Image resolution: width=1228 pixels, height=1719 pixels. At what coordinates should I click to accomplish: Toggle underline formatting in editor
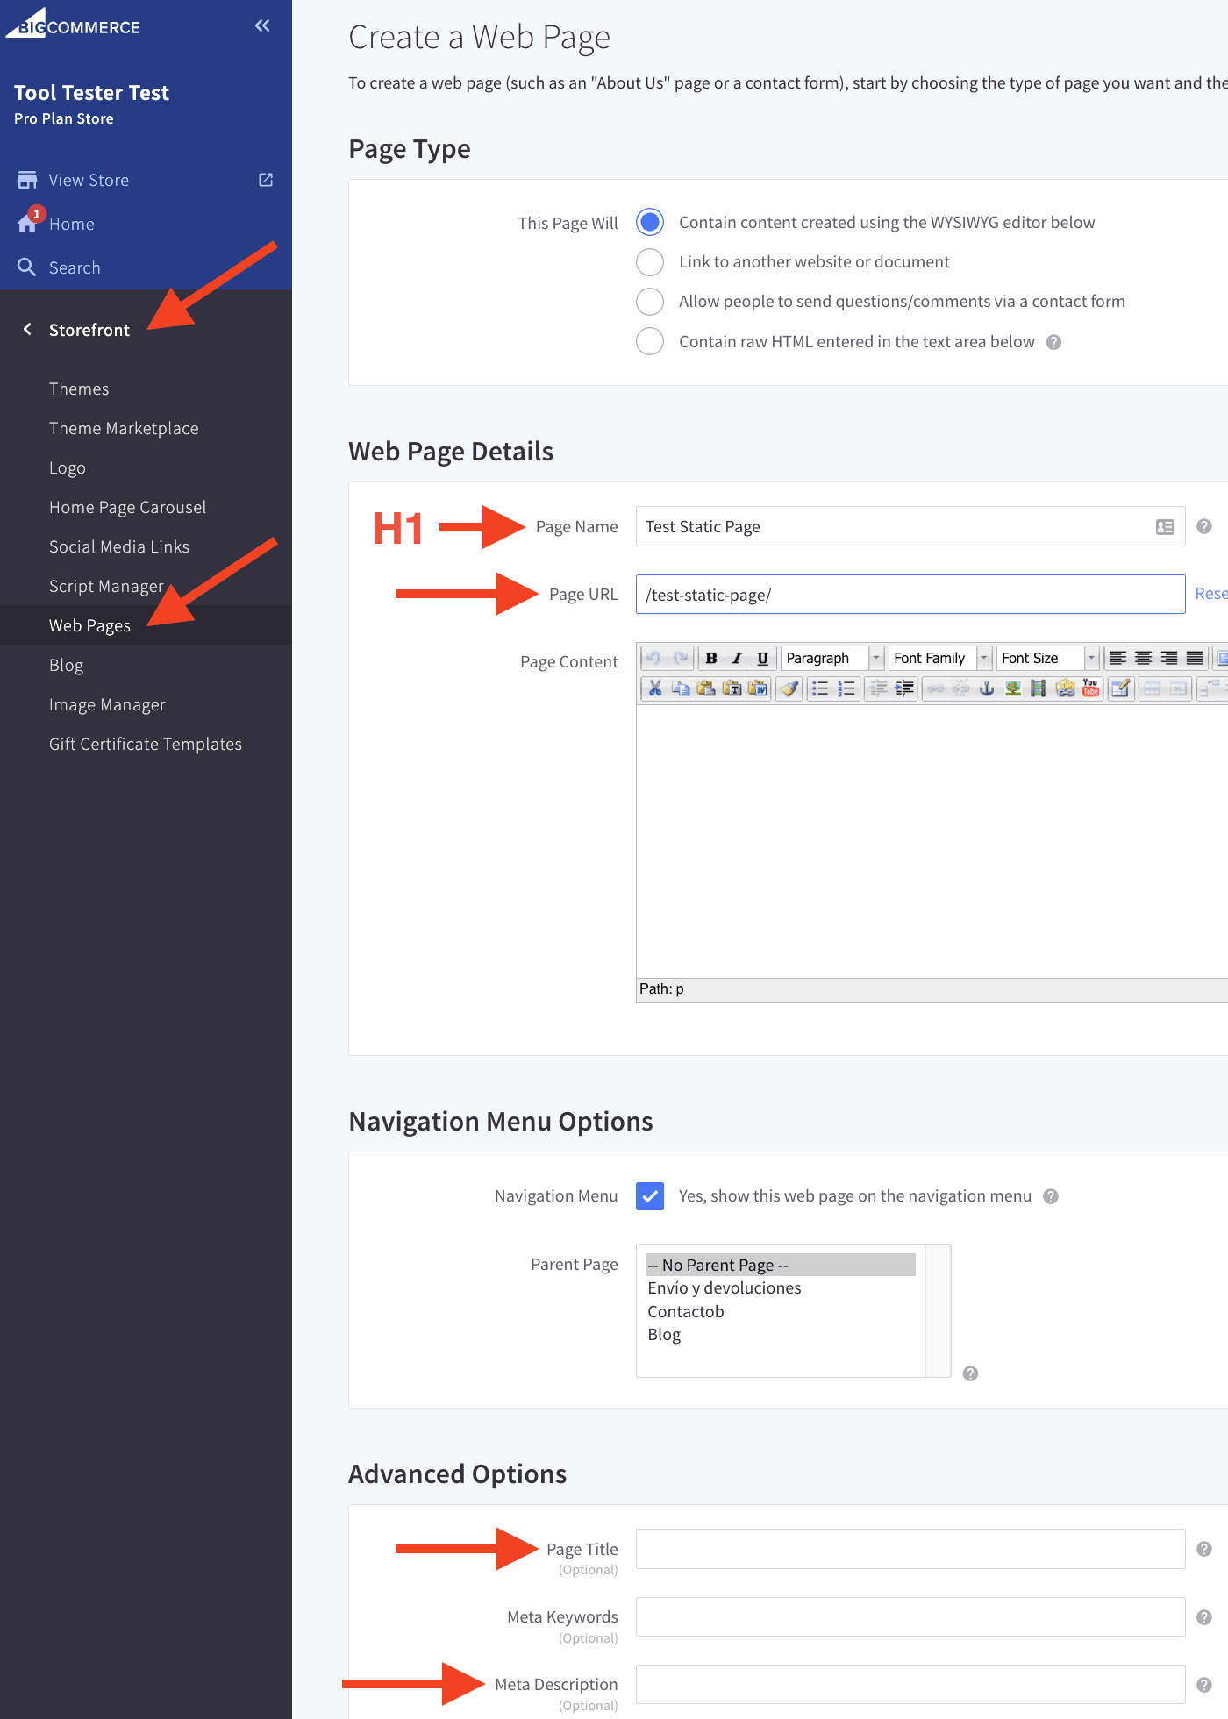tap(762, 658)
